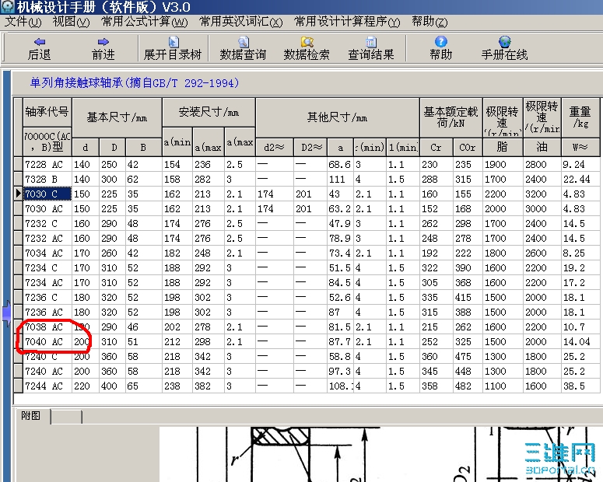Switch to the 附图 tab
Screen dimensions: 603x482
click(31, 416)
